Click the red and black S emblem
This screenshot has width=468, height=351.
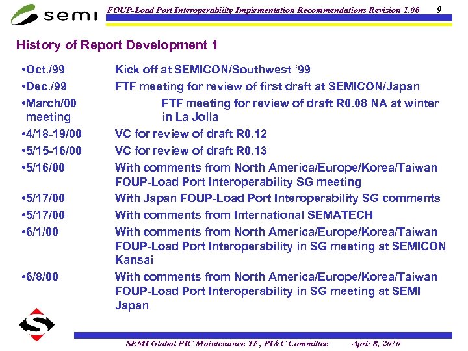click(x=36, y=325)
